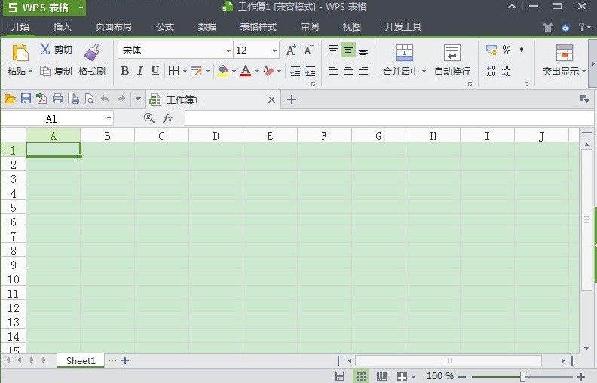Open the Name Box dropdown for A1
This screenshot has width=597, height=383.
point(109,118)
